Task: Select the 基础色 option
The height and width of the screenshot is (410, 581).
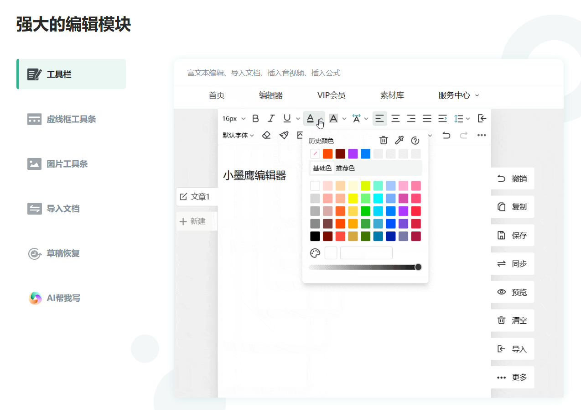Action: pyautogui.click(x=322, y=167)
